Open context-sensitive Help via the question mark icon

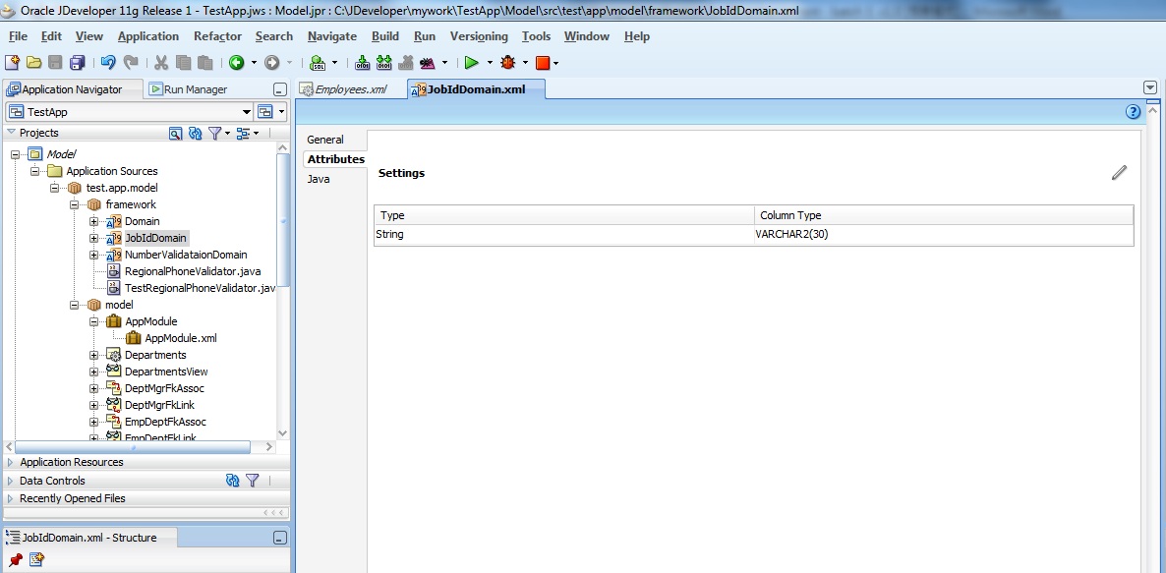point(1133,111)
